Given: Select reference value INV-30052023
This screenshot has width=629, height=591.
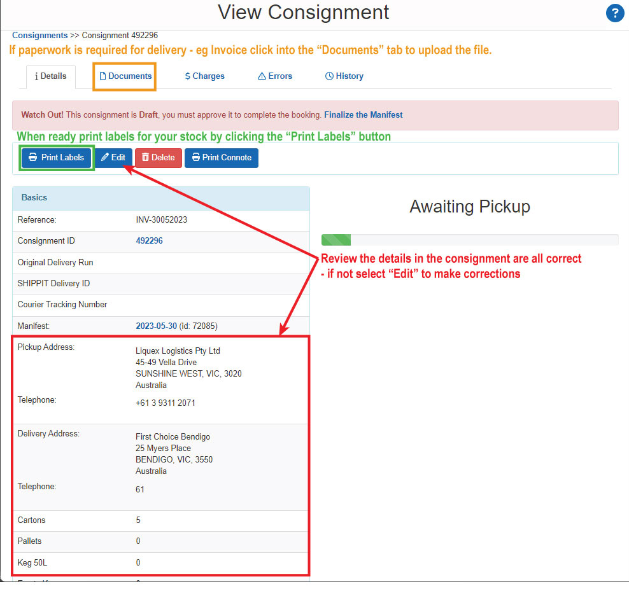Looking at the screenshot, I should click(162, 219).
